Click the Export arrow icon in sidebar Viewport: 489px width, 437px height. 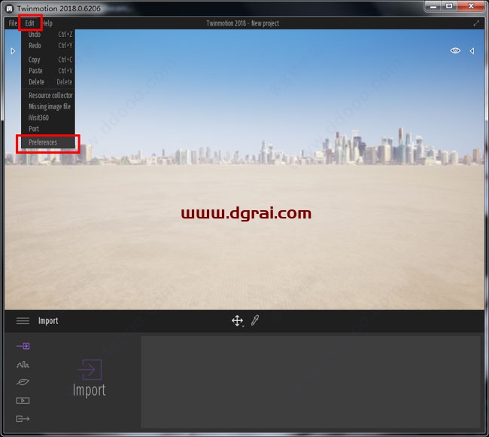(23, 419)
